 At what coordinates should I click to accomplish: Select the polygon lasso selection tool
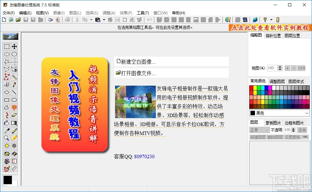pos(7,69)
